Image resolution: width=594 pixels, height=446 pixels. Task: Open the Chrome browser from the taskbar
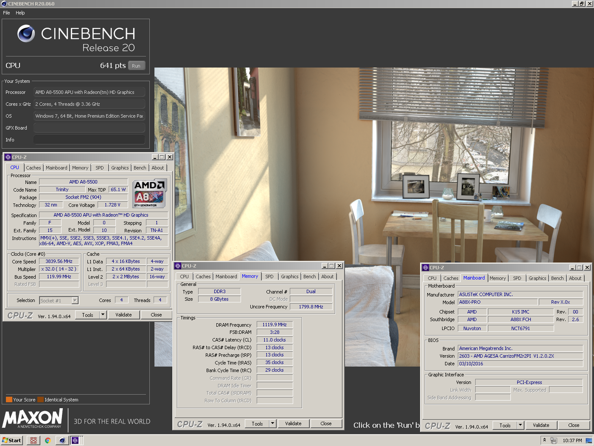(48, 440)
